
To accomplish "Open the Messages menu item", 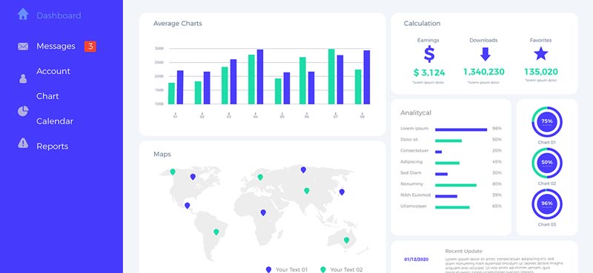I will (x=56, y=46).
